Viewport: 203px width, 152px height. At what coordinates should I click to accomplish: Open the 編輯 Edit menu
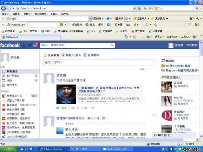[16, 14]
